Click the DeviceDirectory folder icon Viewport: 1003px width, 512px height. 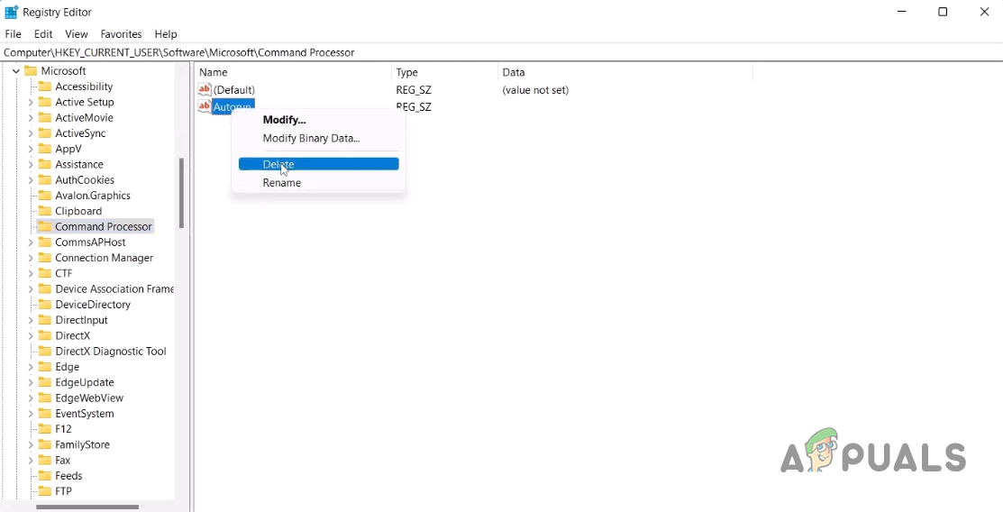pyautogui.click(x=44, y=305)
